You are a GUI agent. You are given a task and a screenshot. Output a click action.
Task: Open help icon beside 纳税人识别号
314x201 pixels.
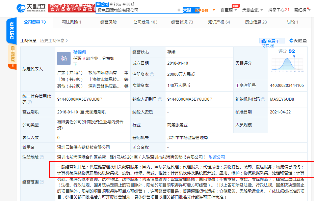pyautogui.click(x=160, y=99)
